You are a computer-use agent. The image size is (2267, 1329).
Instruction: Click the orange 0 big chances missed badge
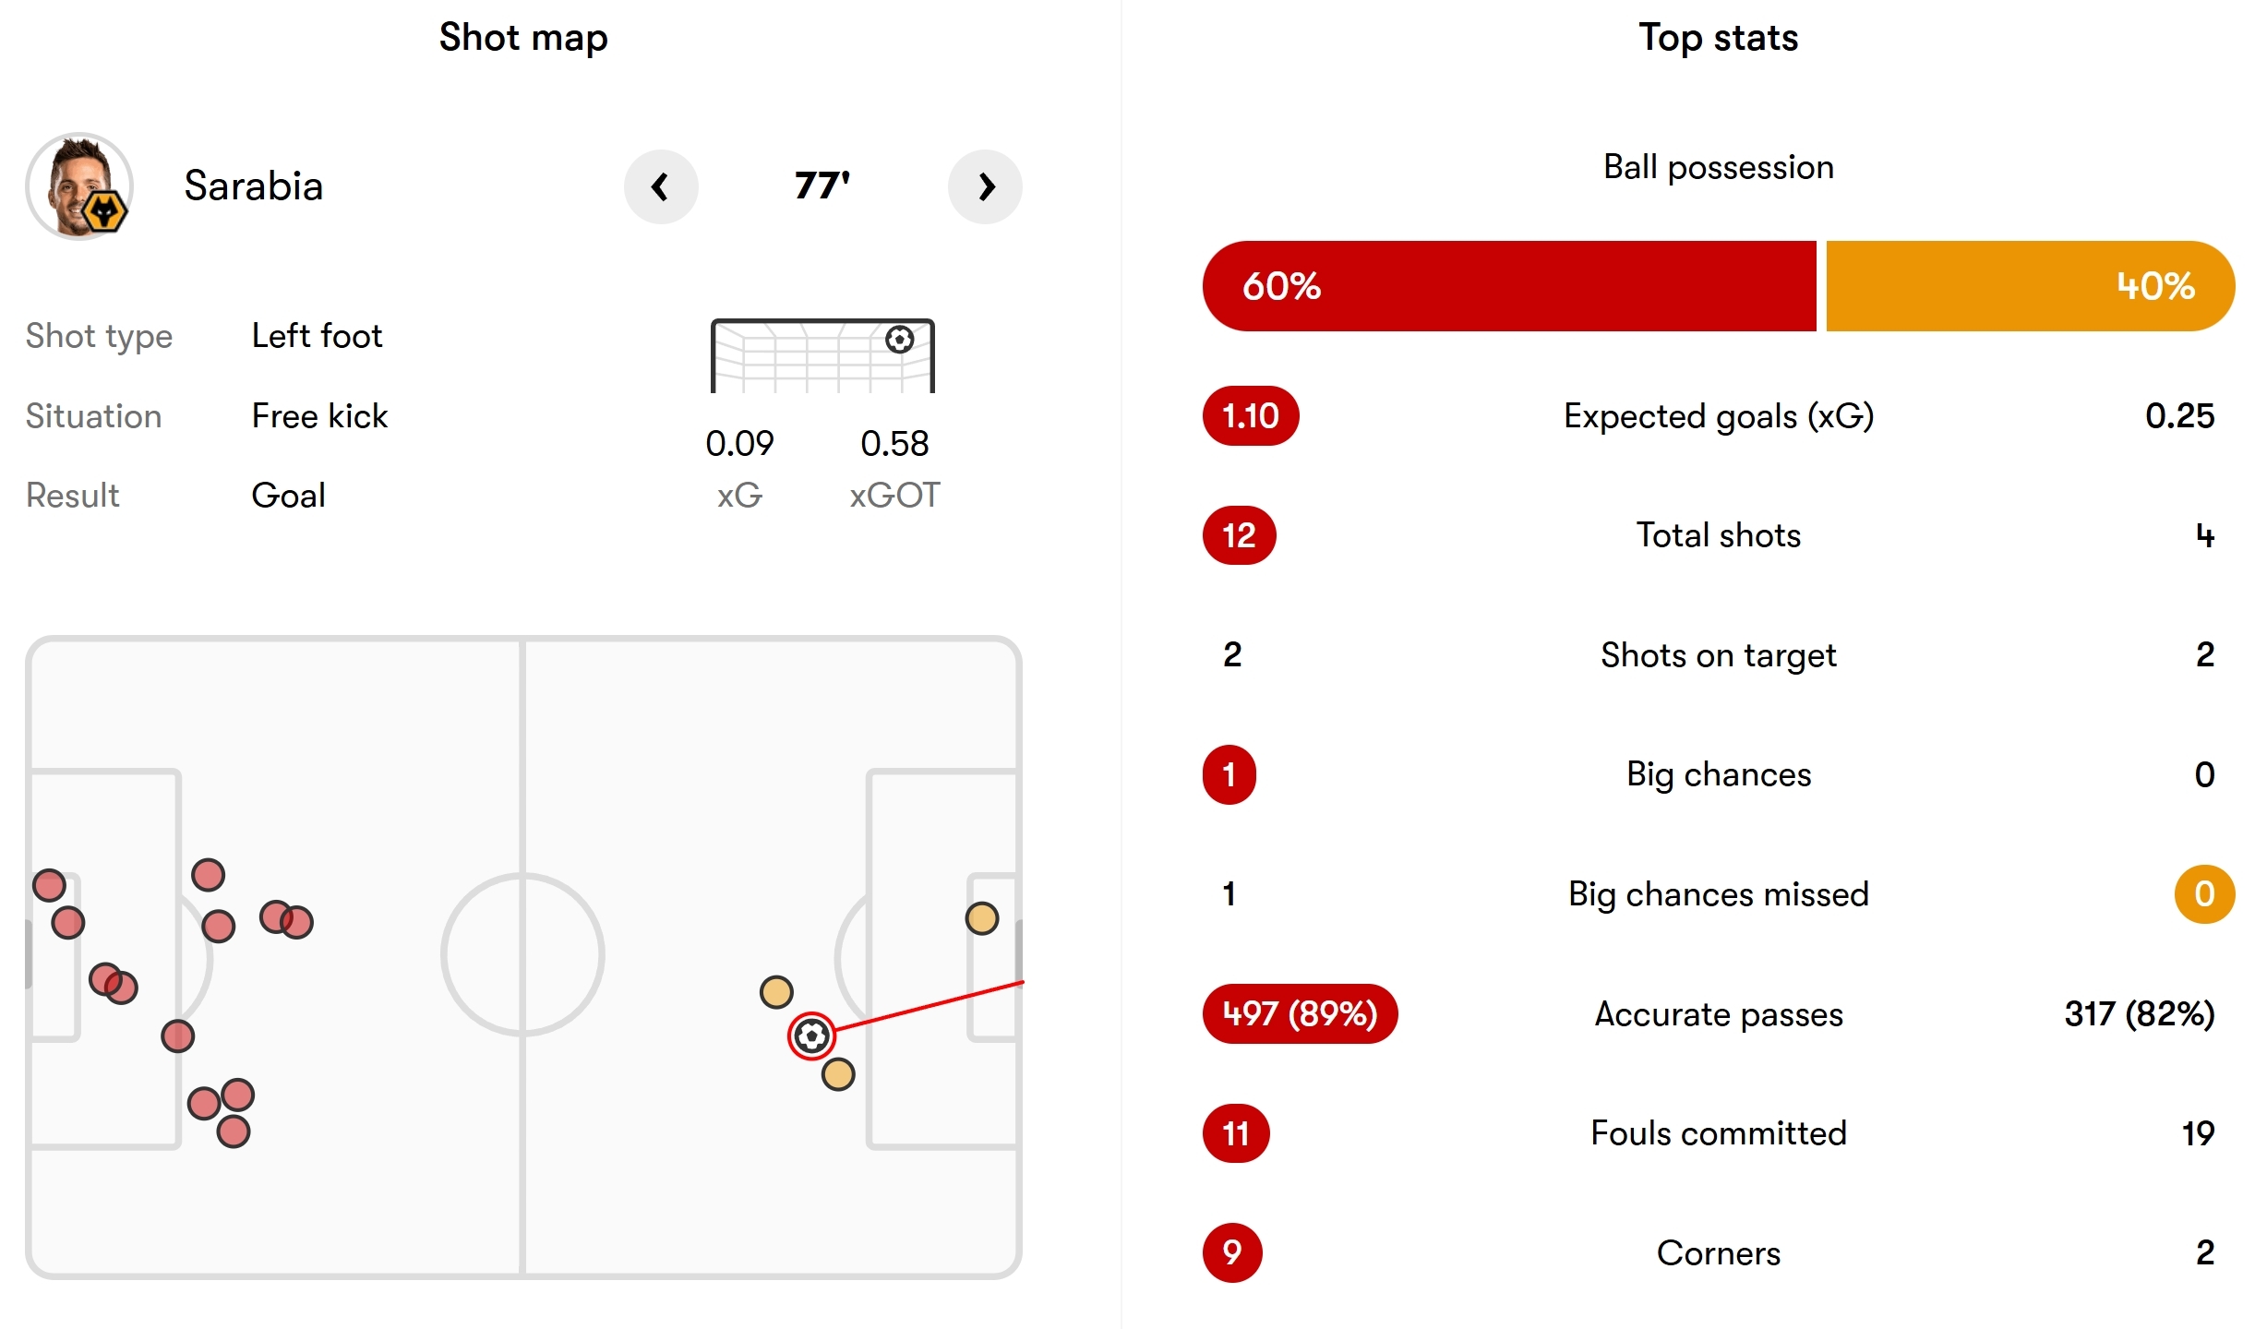[x=2204, y=893]
